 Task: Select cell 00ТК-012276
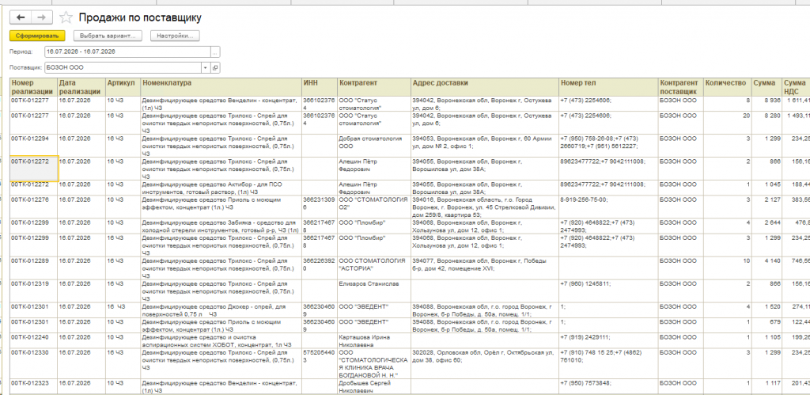click(33, 207)
